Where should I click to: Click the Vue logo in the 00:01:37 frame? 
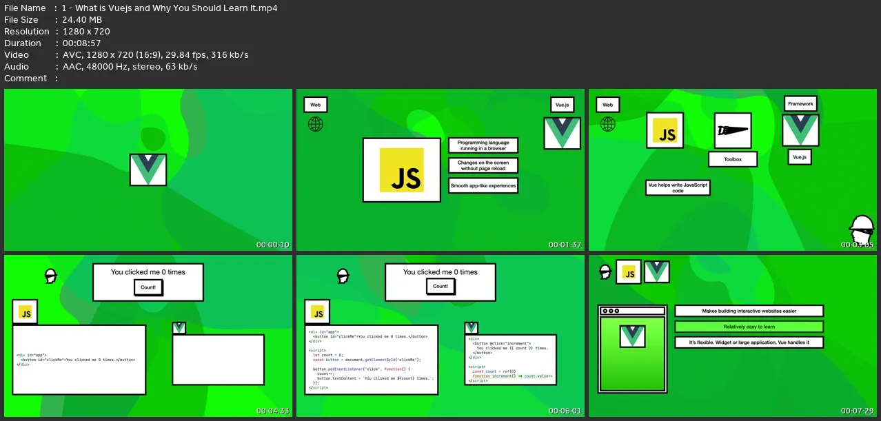coord(562,133)
